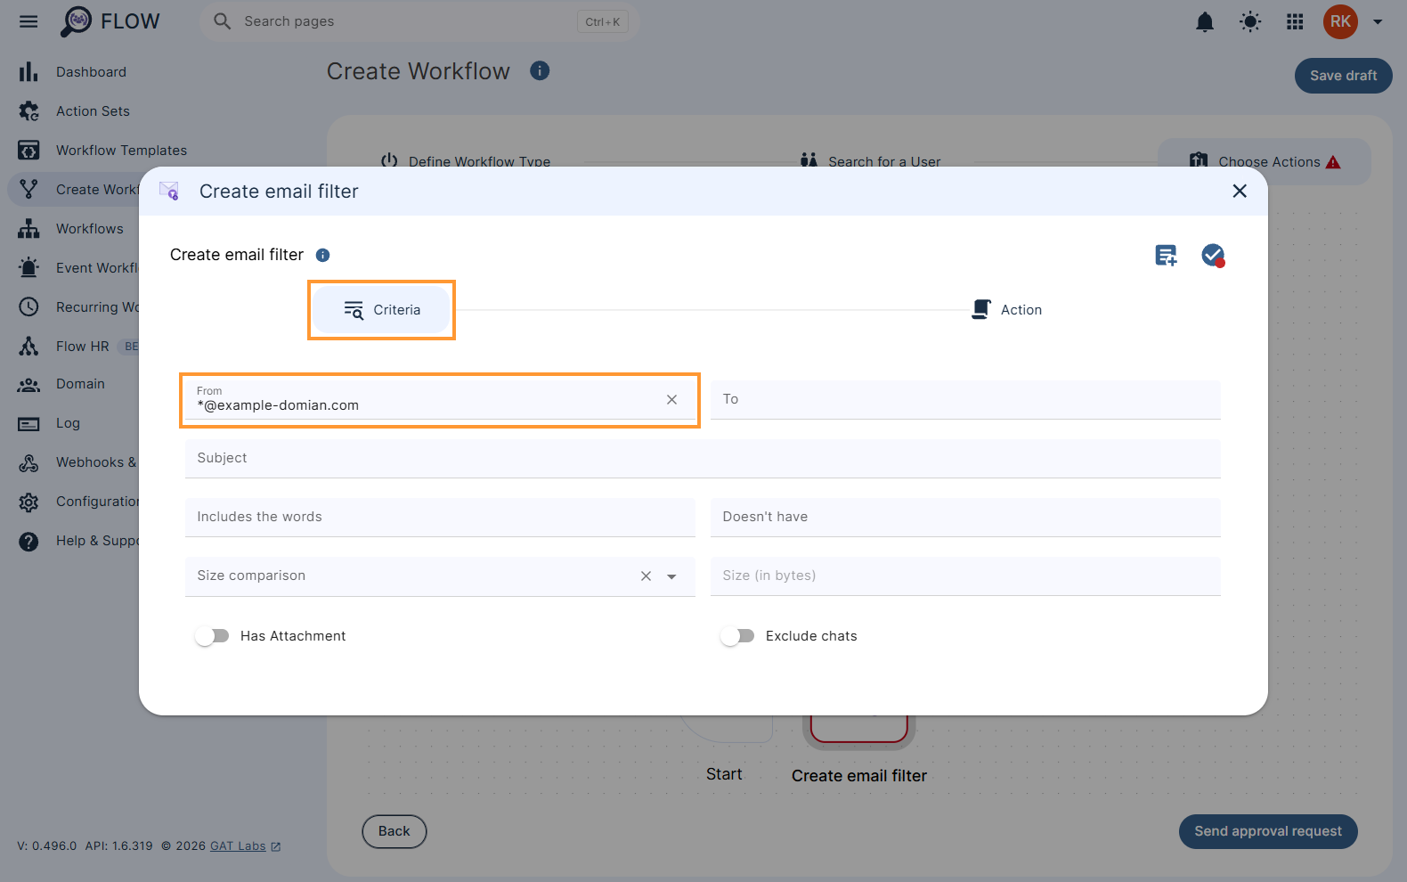Click the Webhooks icon
The height and width of the screenshot is (882, 1407).
(x=28, y=462)
